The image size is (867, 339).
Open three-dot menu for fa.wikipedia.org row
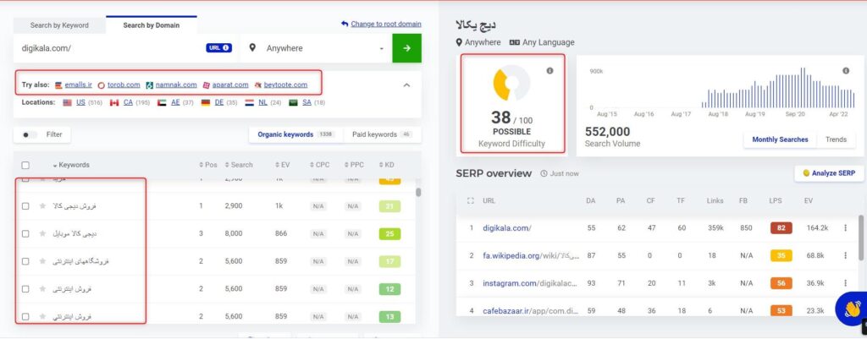click(x=845, y=254)
